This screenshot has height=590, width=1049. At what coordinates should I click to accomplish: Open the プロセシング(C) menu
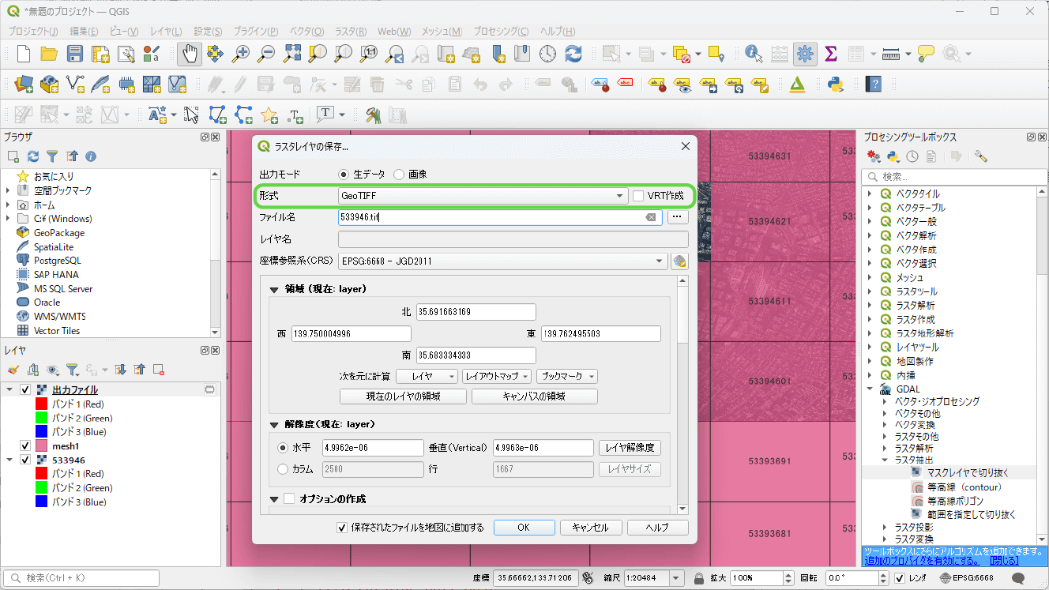(501, 32)
